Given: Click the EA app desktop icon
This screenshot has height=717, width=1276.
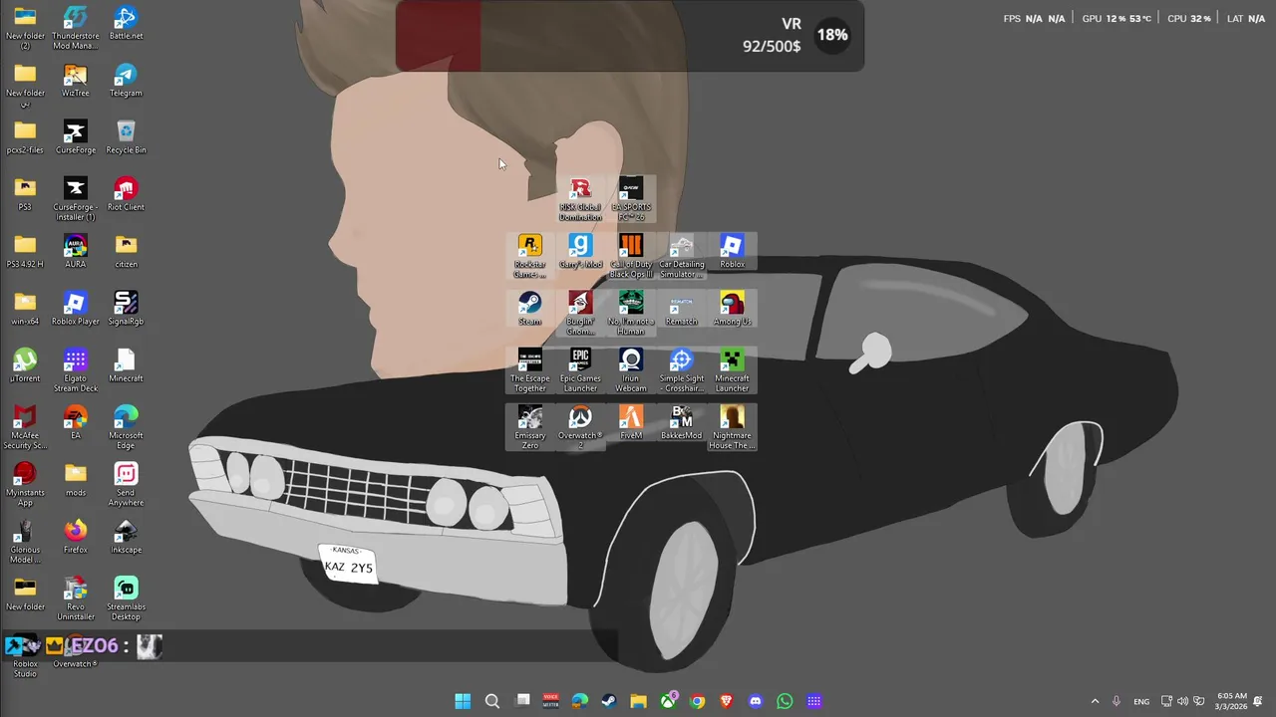Looking at the screenshot, I should click(x=75, y=423).
